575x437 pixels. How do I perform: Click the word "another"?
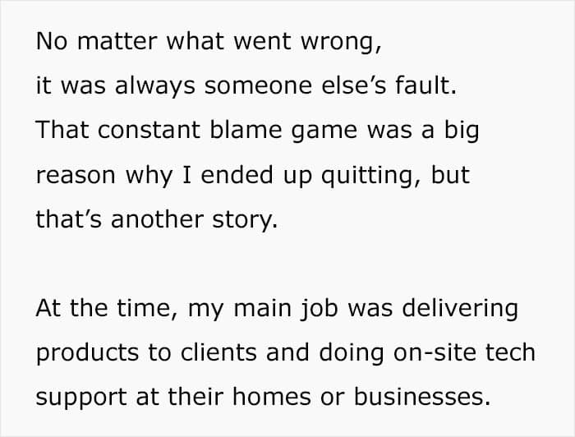pos(157,218)
